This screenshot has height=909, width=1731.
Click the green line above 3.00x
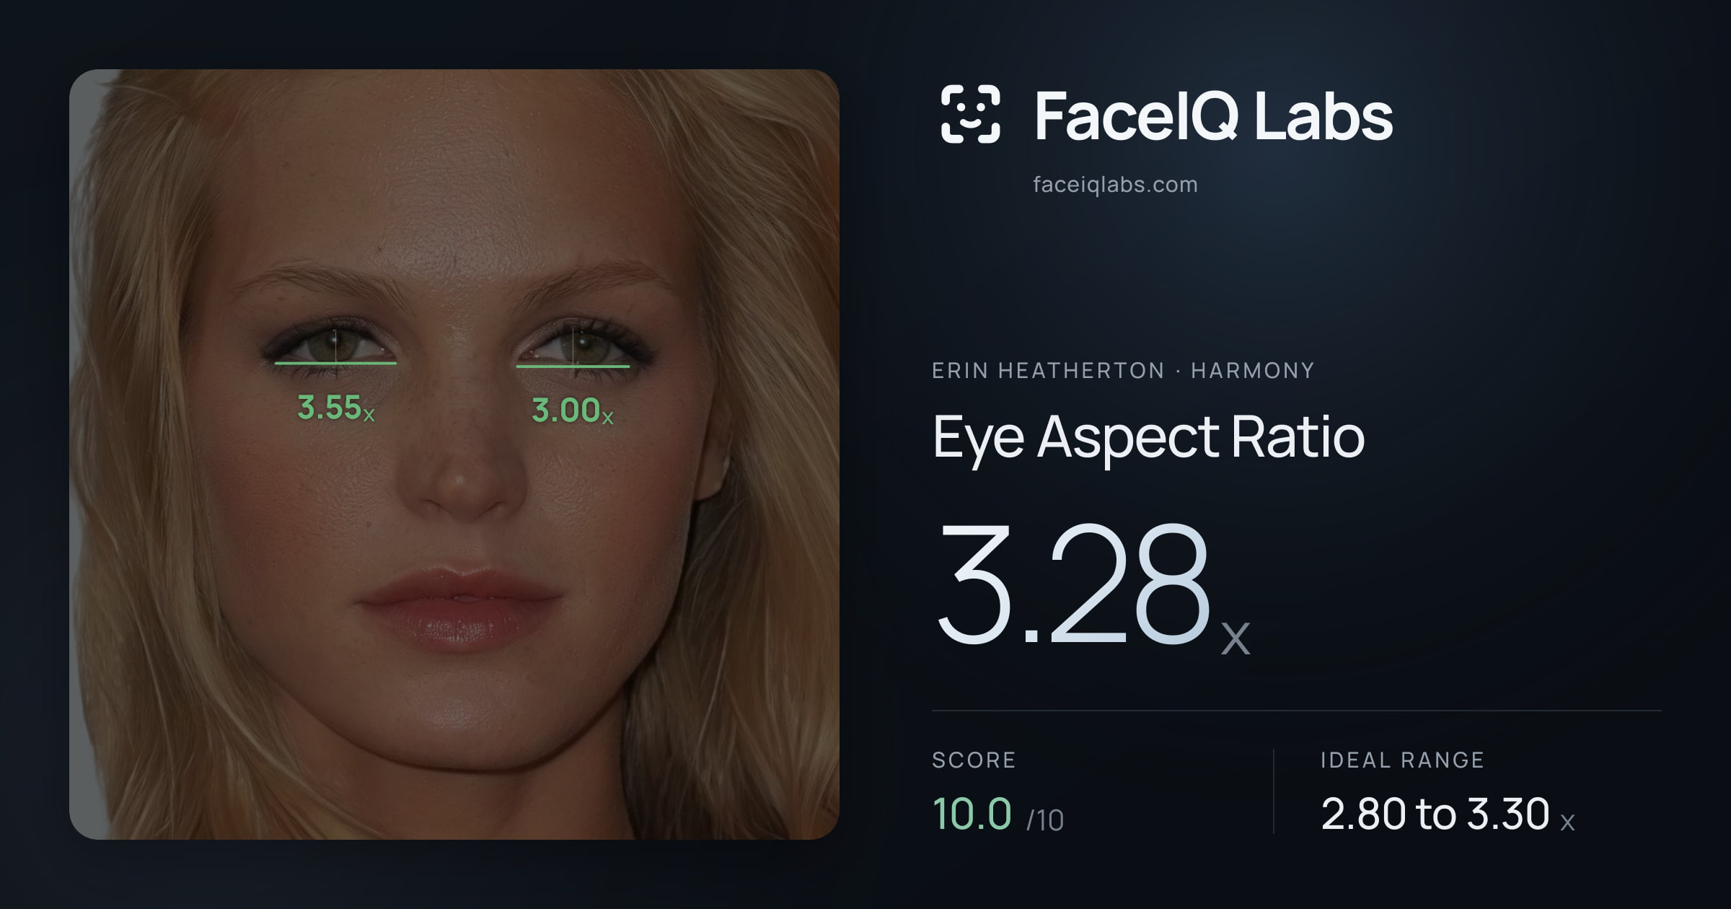(x=573, y=366)
